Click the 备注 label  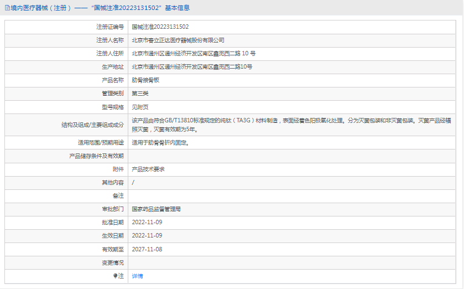tap(118, 196)
